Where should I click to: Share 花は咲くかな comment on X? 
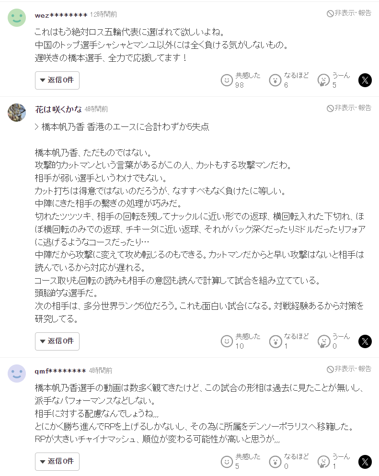[365, 341]
